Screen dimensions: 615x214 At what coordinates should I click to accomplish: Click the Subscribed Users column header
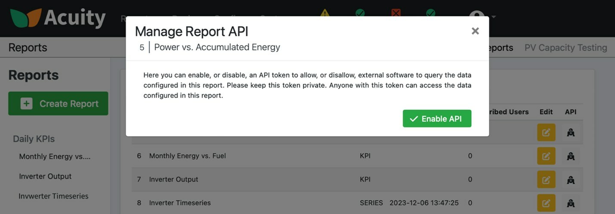coord(505,112)
